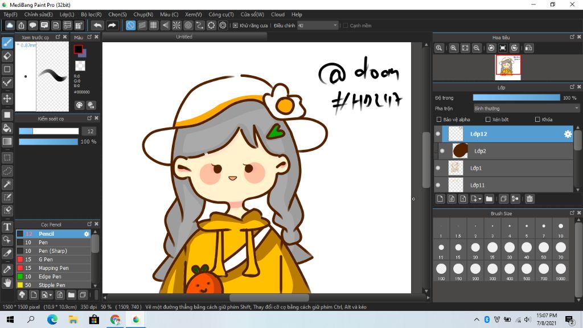Adjust brush size slider

tap(49, 132)
